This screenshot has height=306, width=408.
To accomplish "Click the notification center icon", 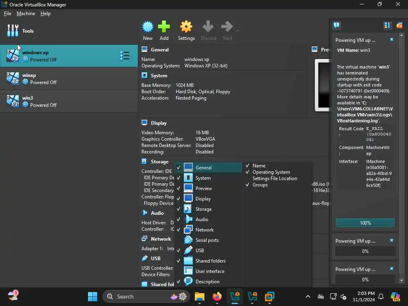I will tap(336, 25).
